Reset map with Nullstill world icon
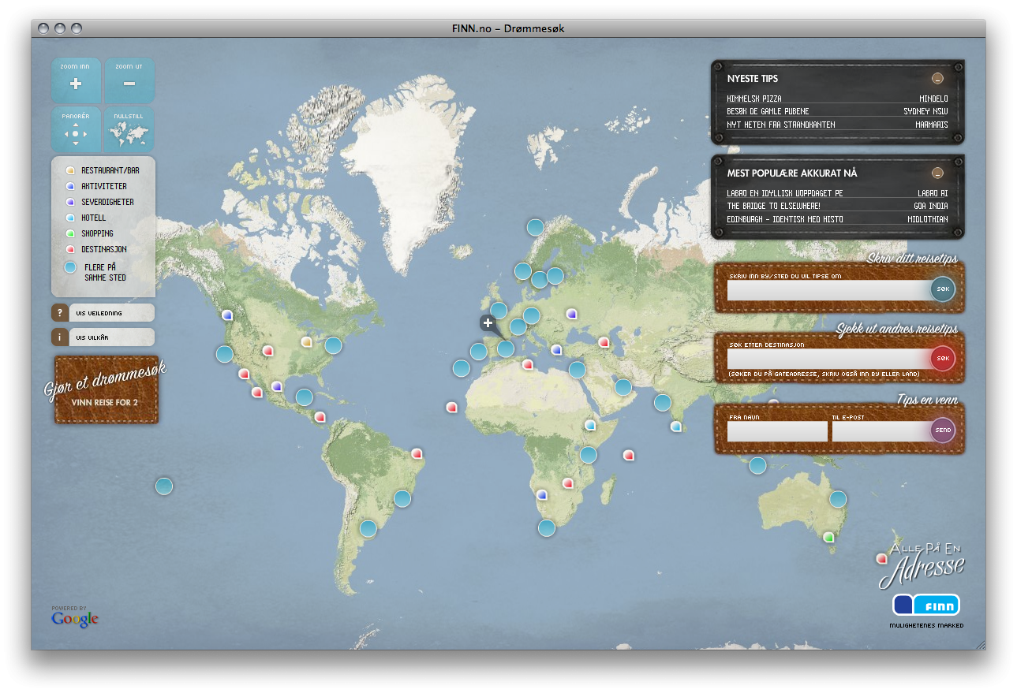 (129, 130)
